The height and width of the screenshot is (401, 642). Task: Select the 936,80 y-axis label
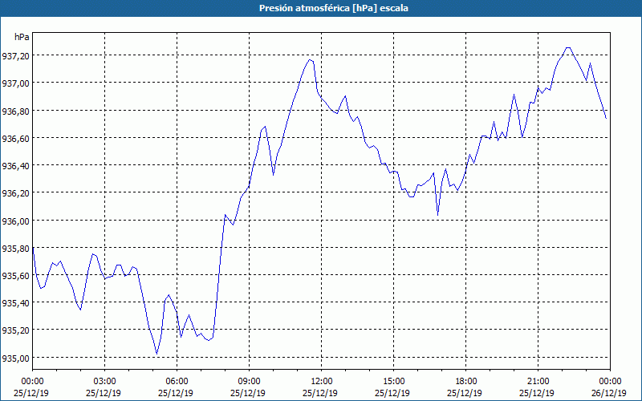[15, 111]
